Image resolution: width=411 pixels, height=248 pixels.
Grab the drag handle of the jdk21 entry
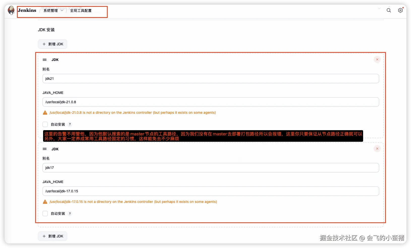45,60
